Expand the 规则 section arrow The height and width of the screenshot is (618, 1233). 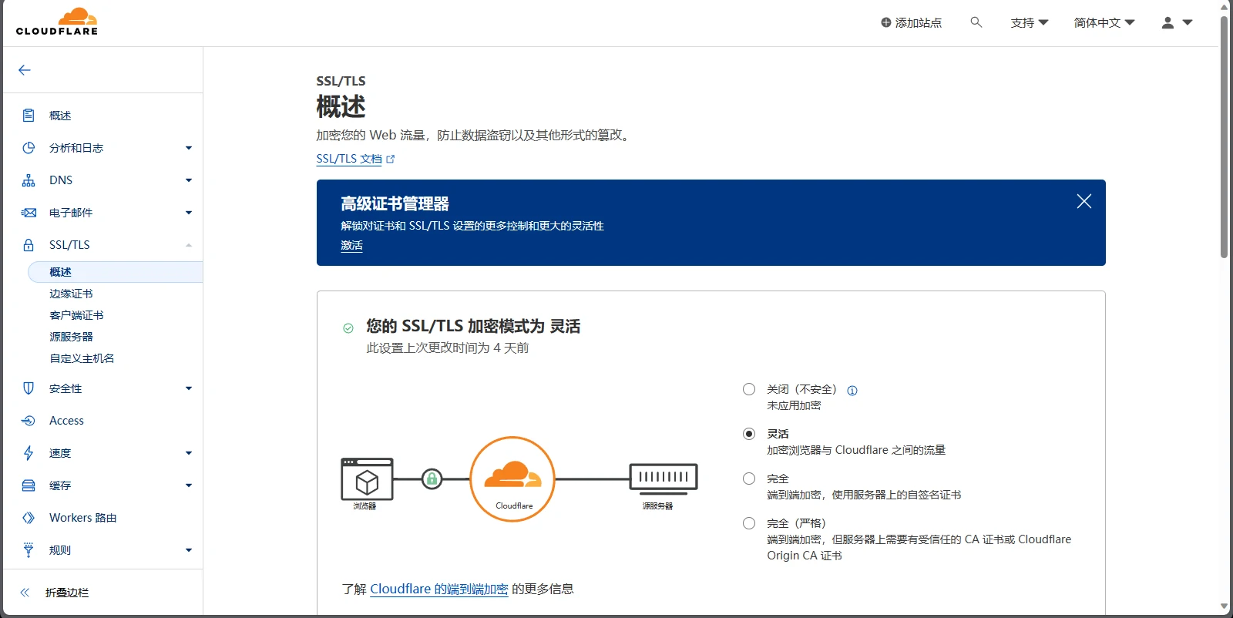(x=189, y=550)
